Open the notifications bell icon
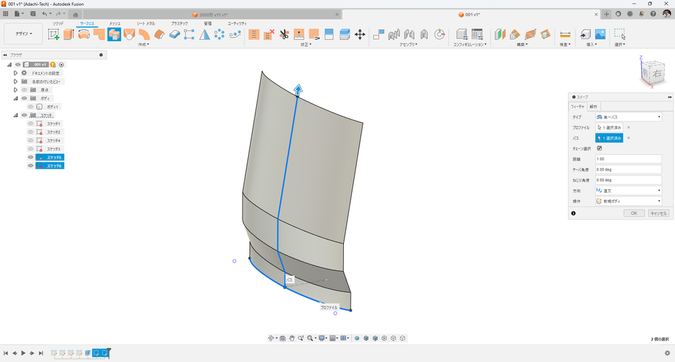Screen dimensions: 675x362 click(641, 14)
